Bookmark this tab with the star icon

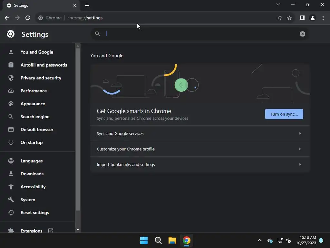click(x=289, y=18)
